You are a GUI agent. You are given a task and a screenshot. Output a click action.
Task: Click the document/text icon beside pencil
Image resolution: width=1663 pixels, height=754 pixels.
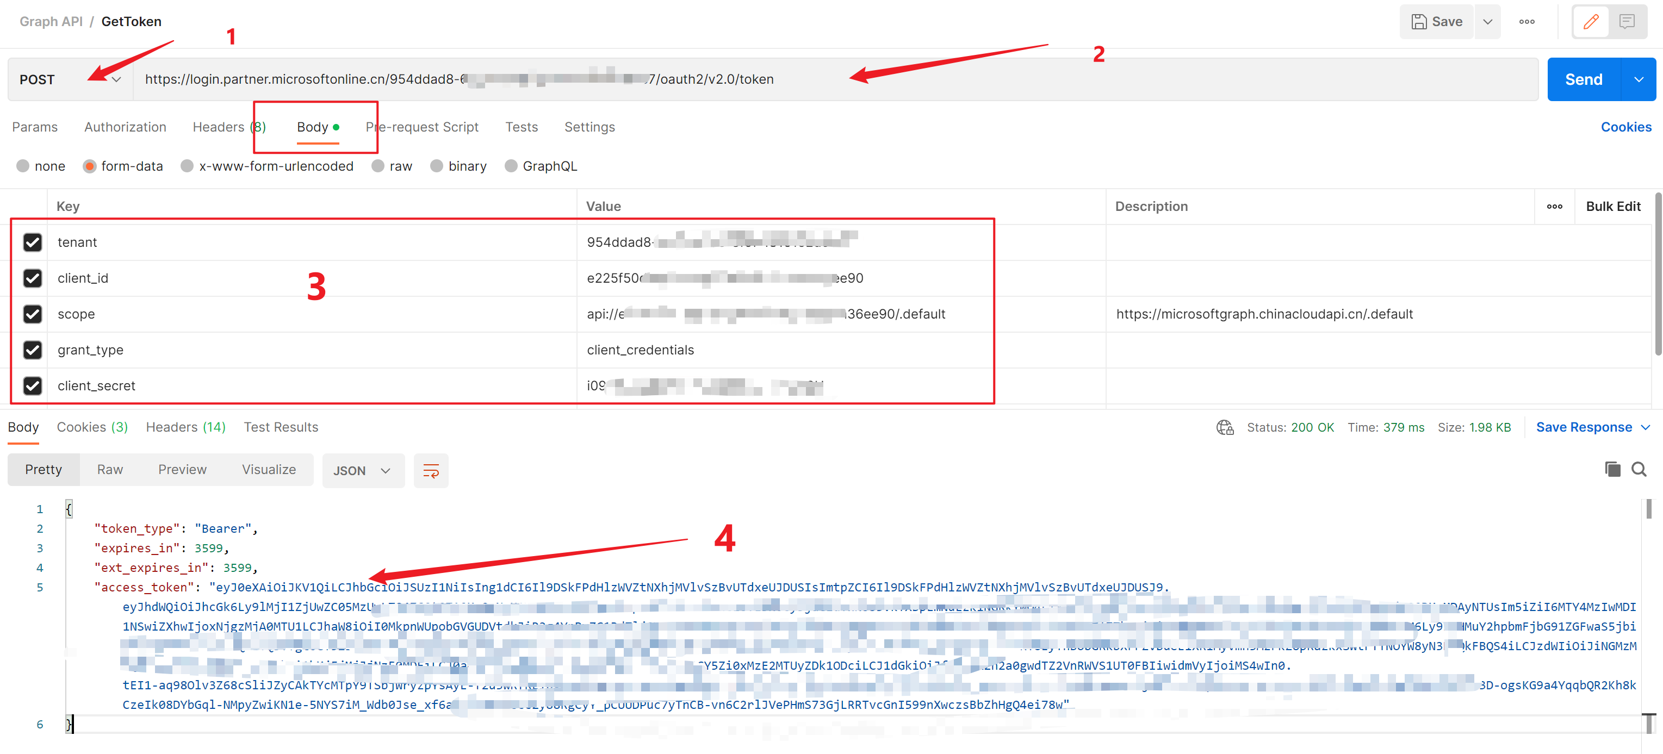pyautogui.click(x=1627, y=21)
